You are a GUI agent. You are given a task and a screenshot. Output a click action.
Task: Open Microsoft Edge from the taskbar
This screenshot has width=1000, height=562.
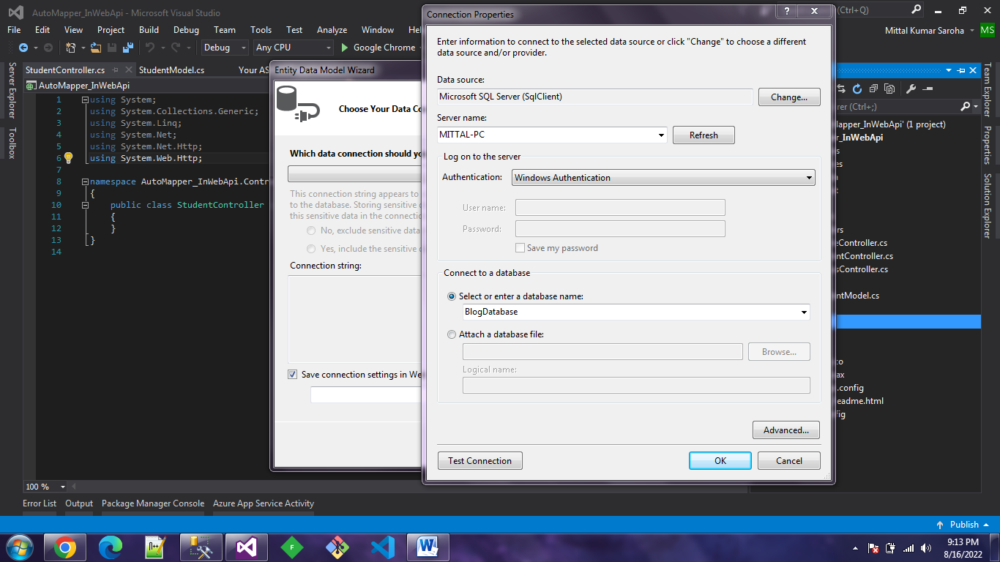click(x=110, y=547)
